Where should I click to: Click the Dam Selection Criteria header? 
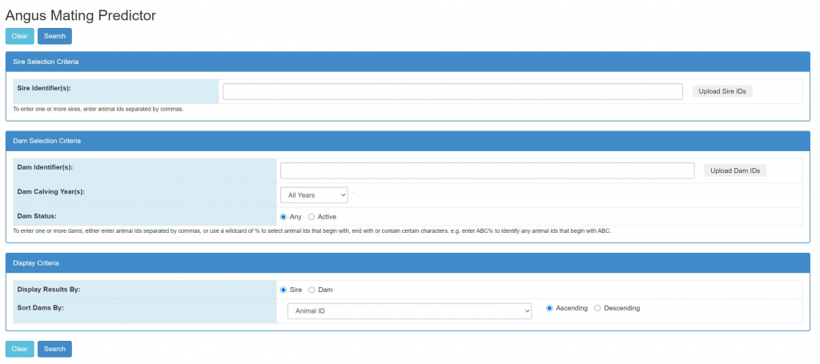point(47,141)
